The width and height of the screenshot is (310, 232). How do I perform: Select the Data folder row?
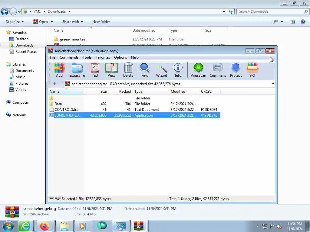click(134, 104)
